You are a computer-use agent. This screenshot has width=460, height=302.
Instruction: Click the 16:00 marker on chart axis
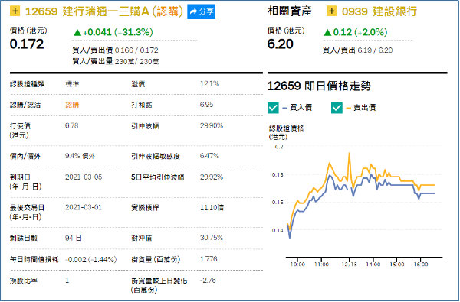(x=420, y=264)
